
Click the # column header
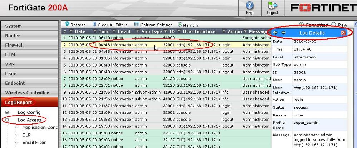pyautogui.click(x=64, y=32)
